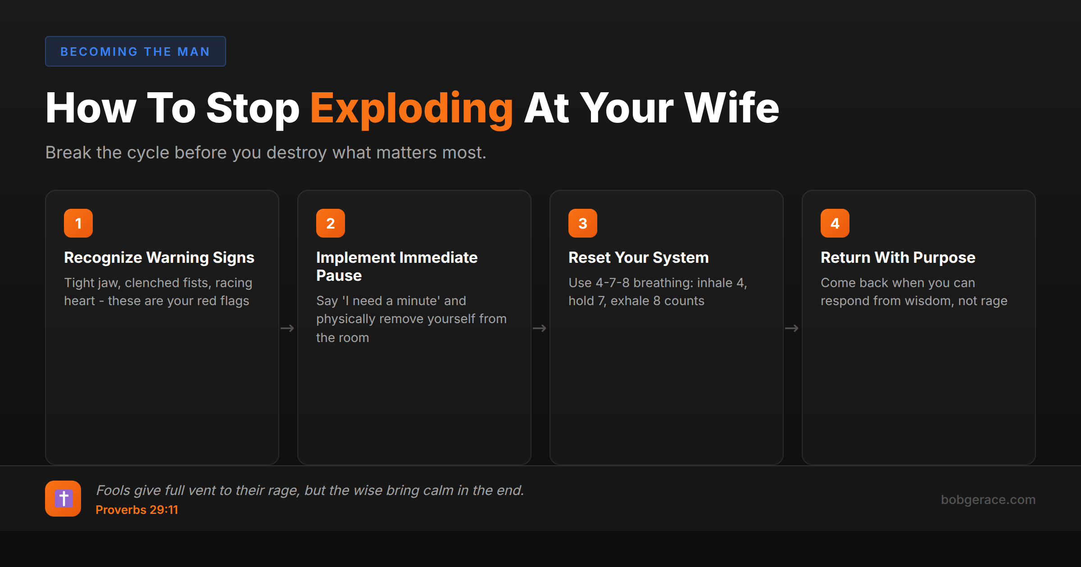Click the word Exploding in the title
This screenshot has height=567, width=1081.
pyautogui.click(x=411, y=108)
